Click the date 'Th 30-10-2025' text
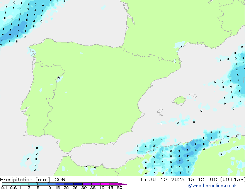 pyautogui.click(x=162, y=180)
